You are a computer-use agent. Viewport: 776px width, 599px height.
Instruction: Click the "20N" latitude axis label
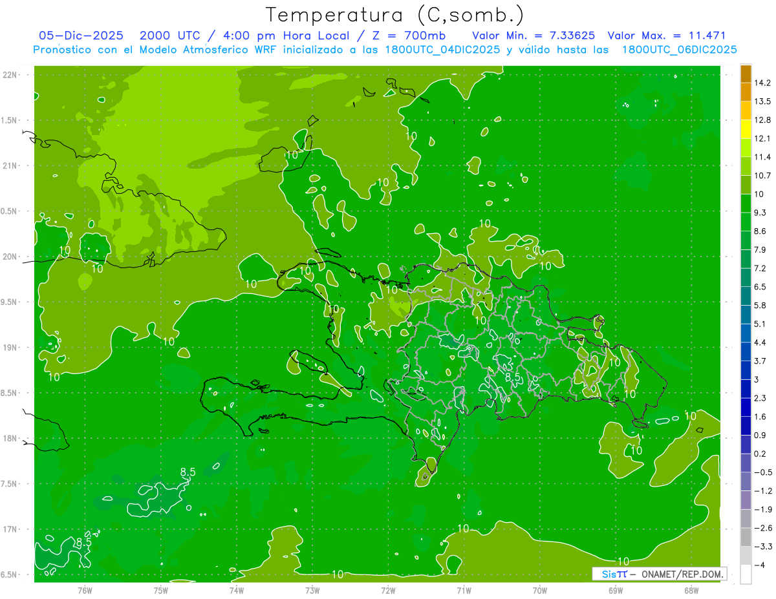(x=10, y=257)
